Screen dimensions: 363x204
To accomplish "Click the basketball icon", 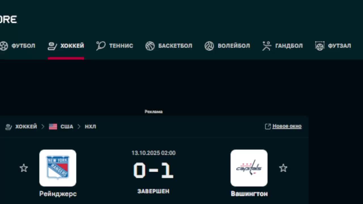I will 150,46.
